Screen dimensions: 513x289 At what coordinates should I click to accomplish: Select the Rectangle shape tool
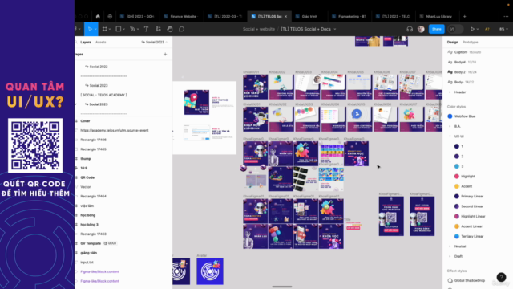pyautogui.click(x=119, y=29)
